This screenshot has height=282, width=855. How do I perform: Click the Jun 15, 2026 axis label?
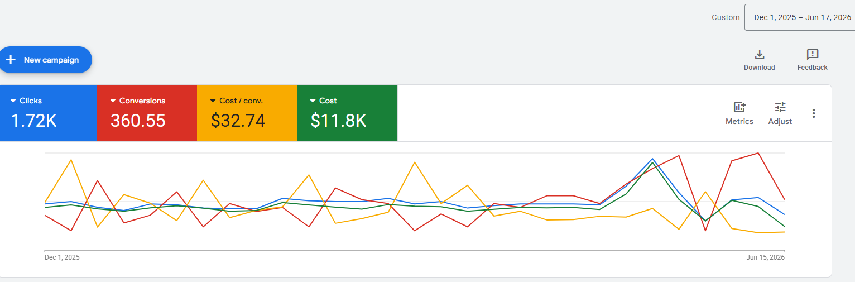(766, 257)
